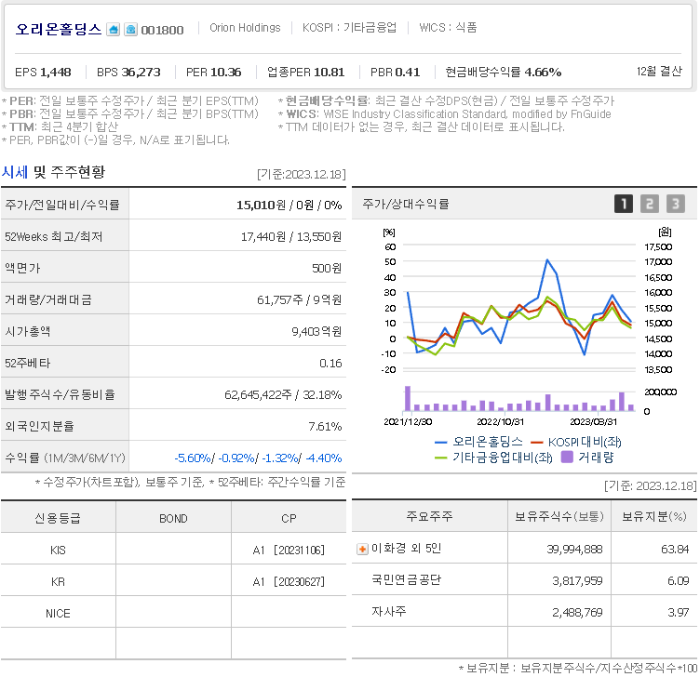Click the 12월 결산 label
The image size is (700, 677).
click(659, 72)
